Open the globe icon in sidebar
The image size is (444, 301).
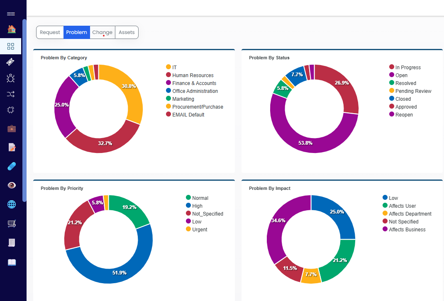[11, 204]
